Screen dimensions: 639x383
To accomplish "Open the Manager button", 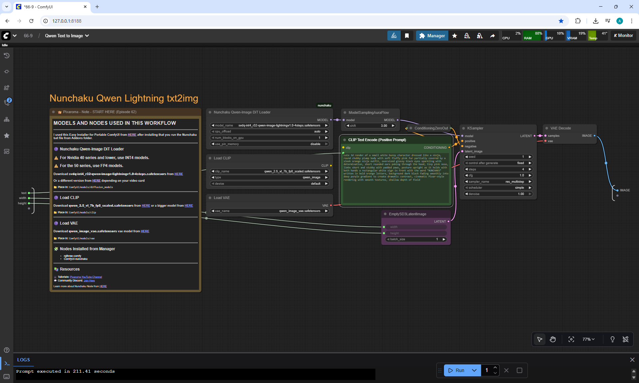I will [x=432, y=36].
